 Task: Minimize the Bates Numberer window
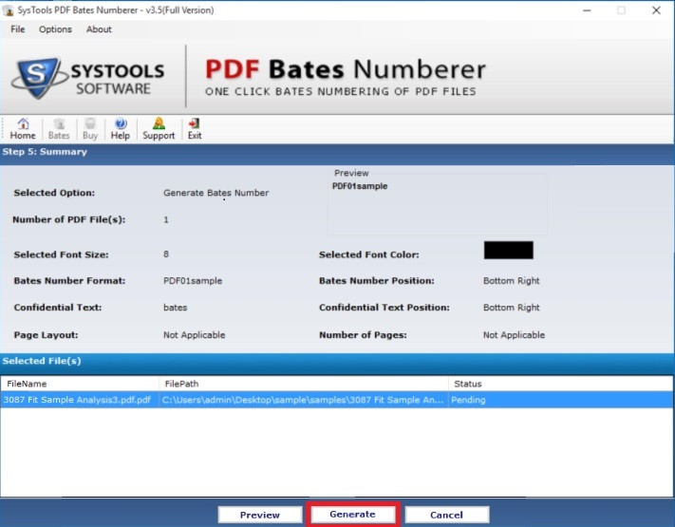[587, 10]
